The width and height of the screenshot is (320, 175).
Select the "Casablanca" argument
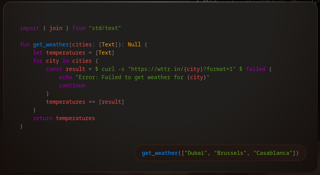coord(273,153)
